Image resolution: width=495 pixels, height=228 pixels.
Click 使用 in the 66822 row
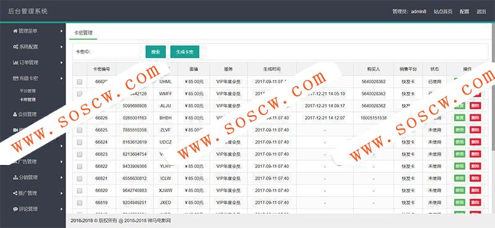460,166
